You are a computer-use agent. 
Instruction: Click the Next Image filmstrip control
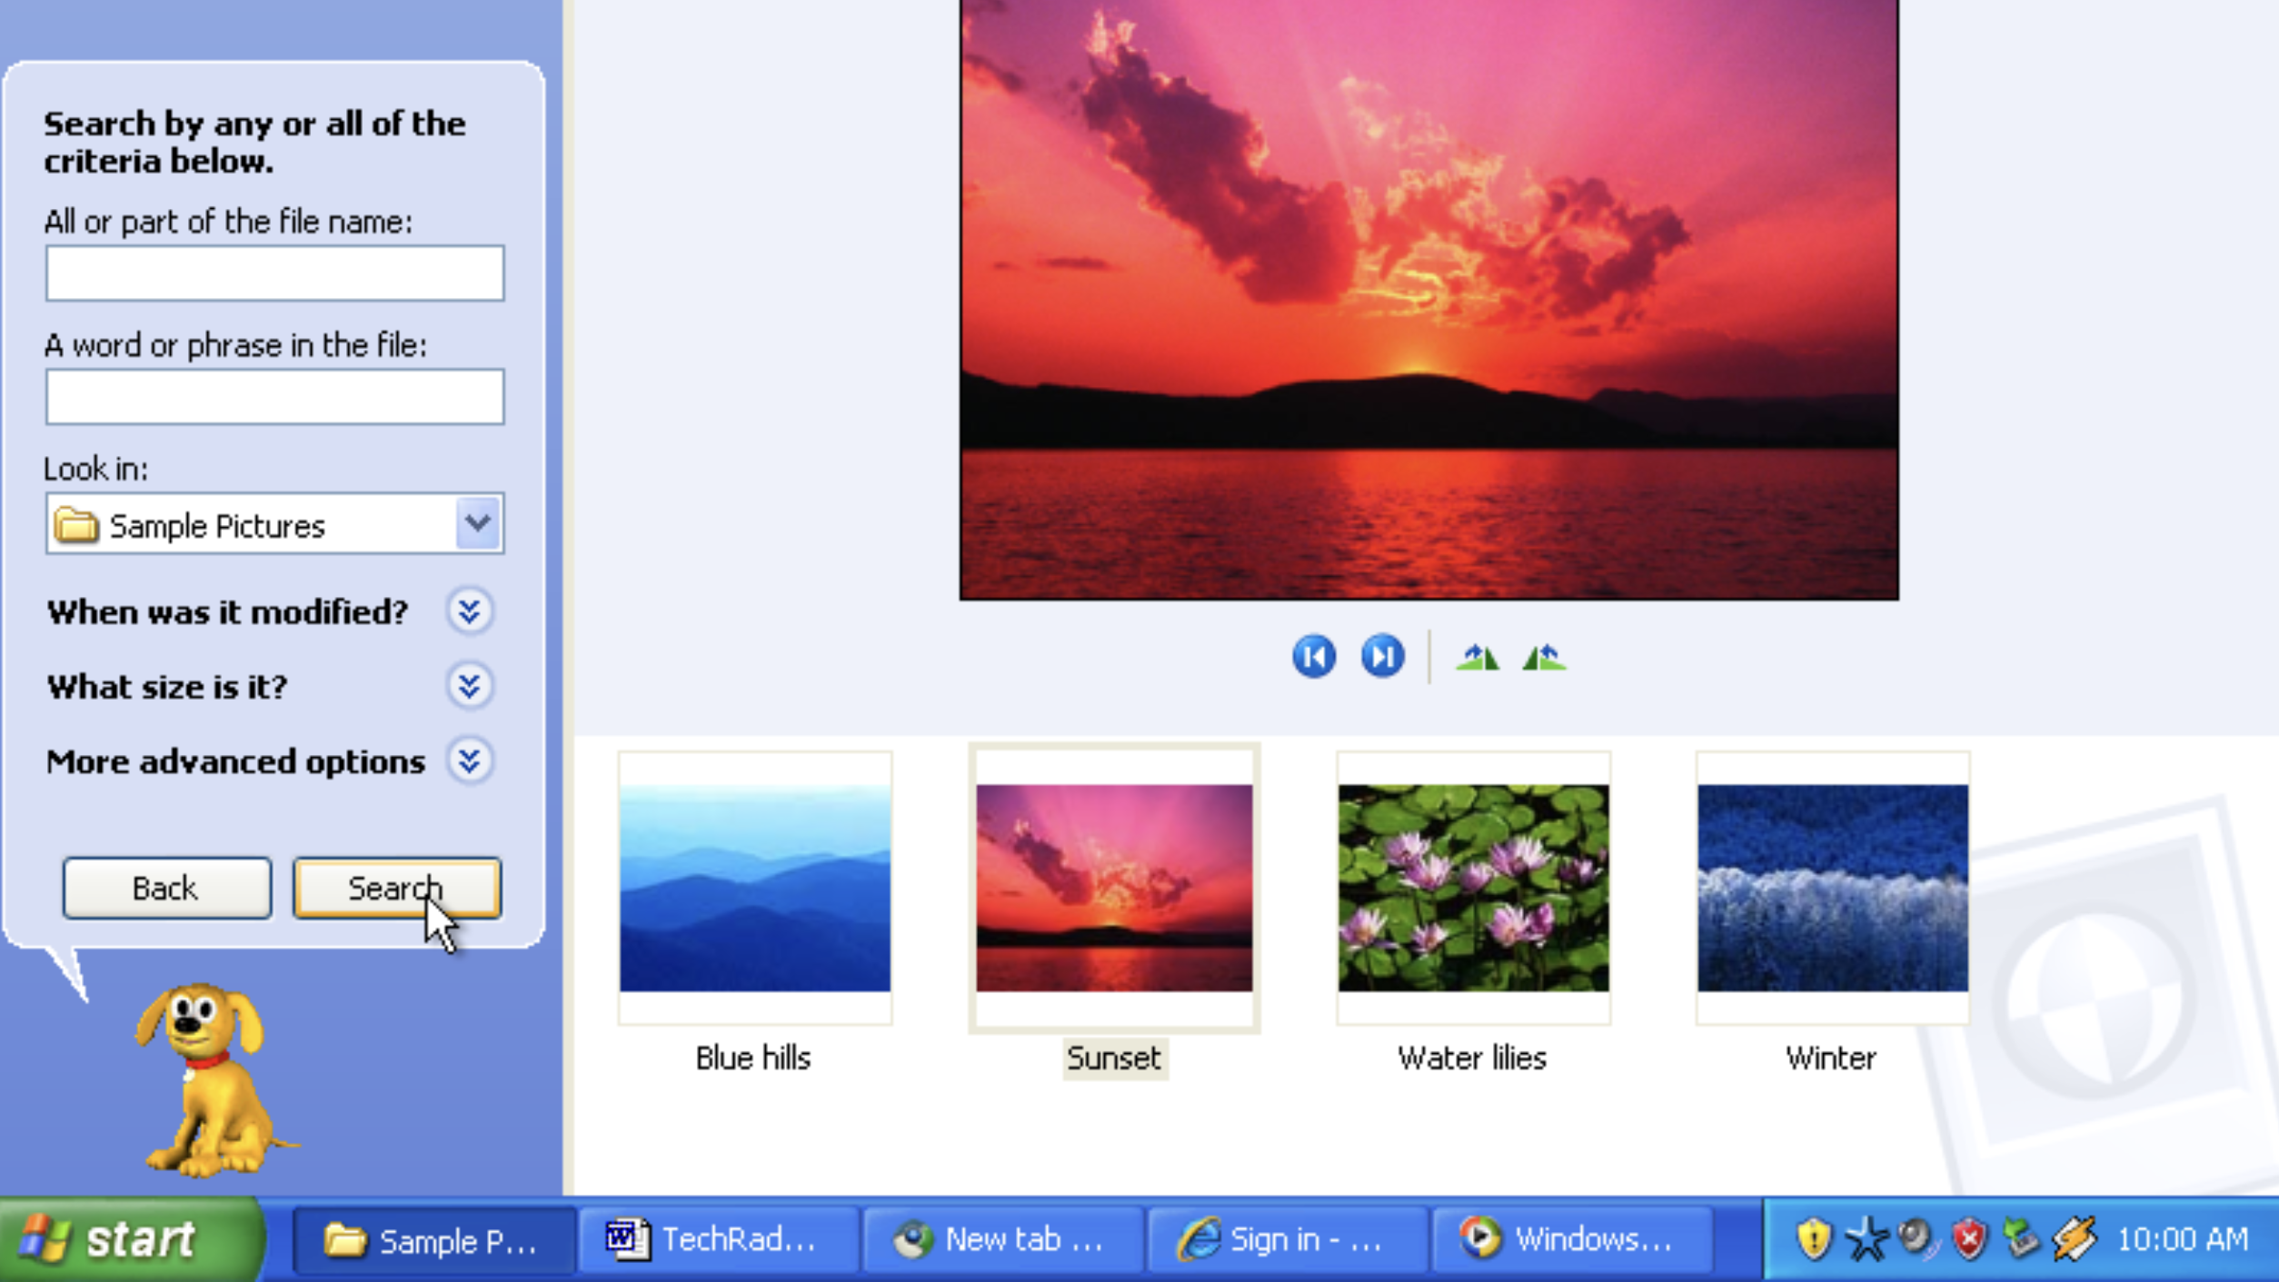point(1383,655)
